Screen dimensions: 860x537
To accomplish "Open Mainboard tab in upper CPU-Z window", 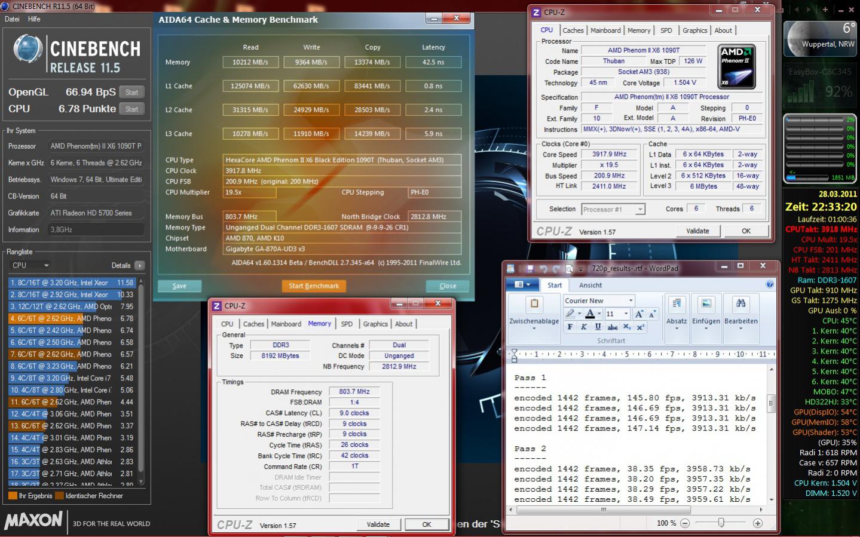I will (x=605, y=30).
